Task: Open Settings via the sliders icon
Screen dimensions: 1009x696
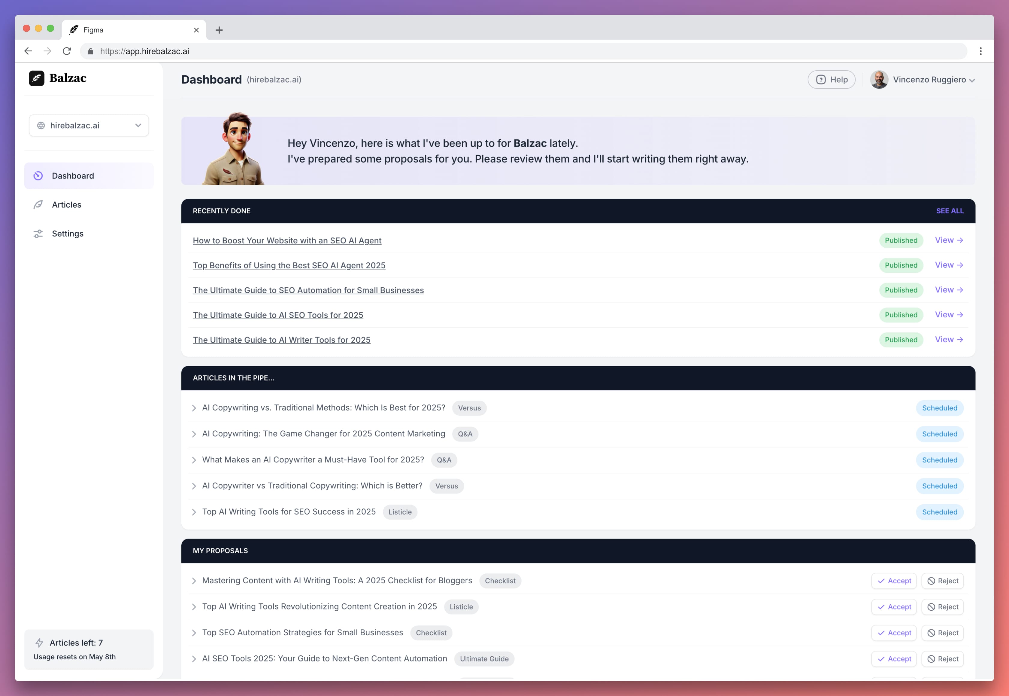Action: pos(38,233)
